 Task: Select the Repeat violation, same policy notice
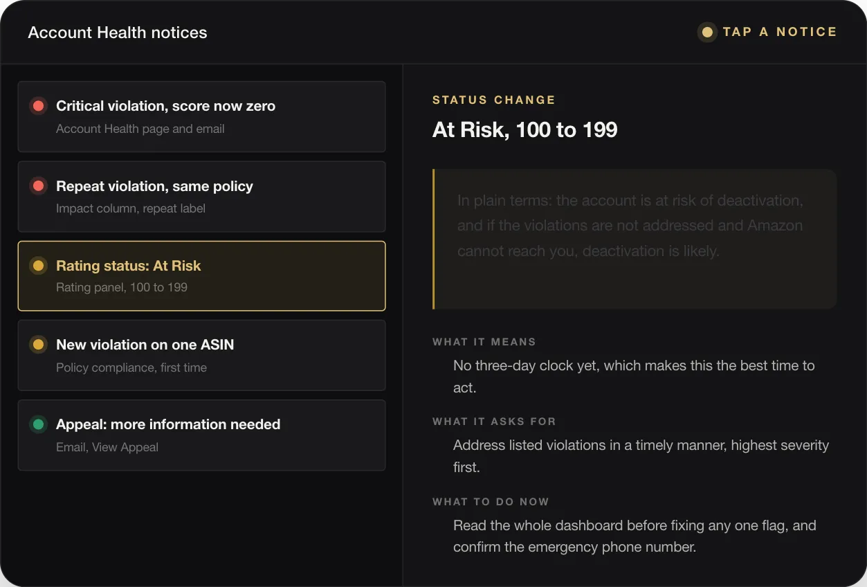coord(201,197)
